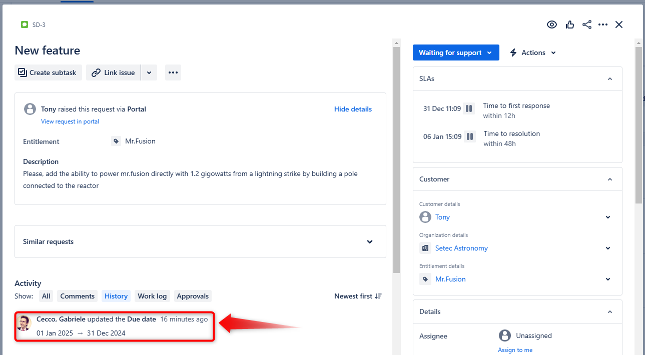Click the Setec Astronomy building icon
The height and width of the screenshot is (355, 645).
425,248
